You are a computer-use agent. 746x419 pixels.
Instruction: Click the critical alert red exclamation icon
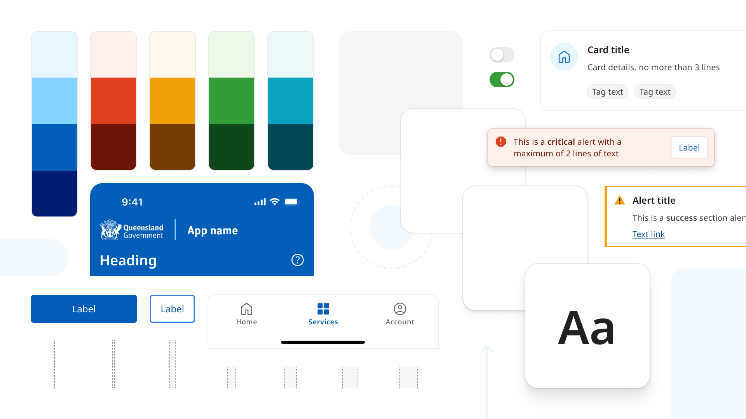pyautogui.click(x=501, y=142)
